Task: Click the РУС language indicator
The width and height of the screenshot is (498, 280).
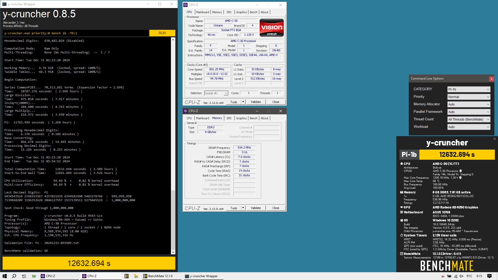Action: pos(469,276)
